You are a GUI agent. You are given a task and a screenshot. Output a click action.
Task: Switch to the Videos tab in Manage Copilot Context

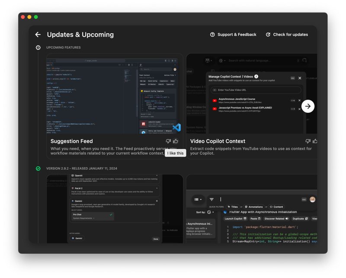point(248,76)
